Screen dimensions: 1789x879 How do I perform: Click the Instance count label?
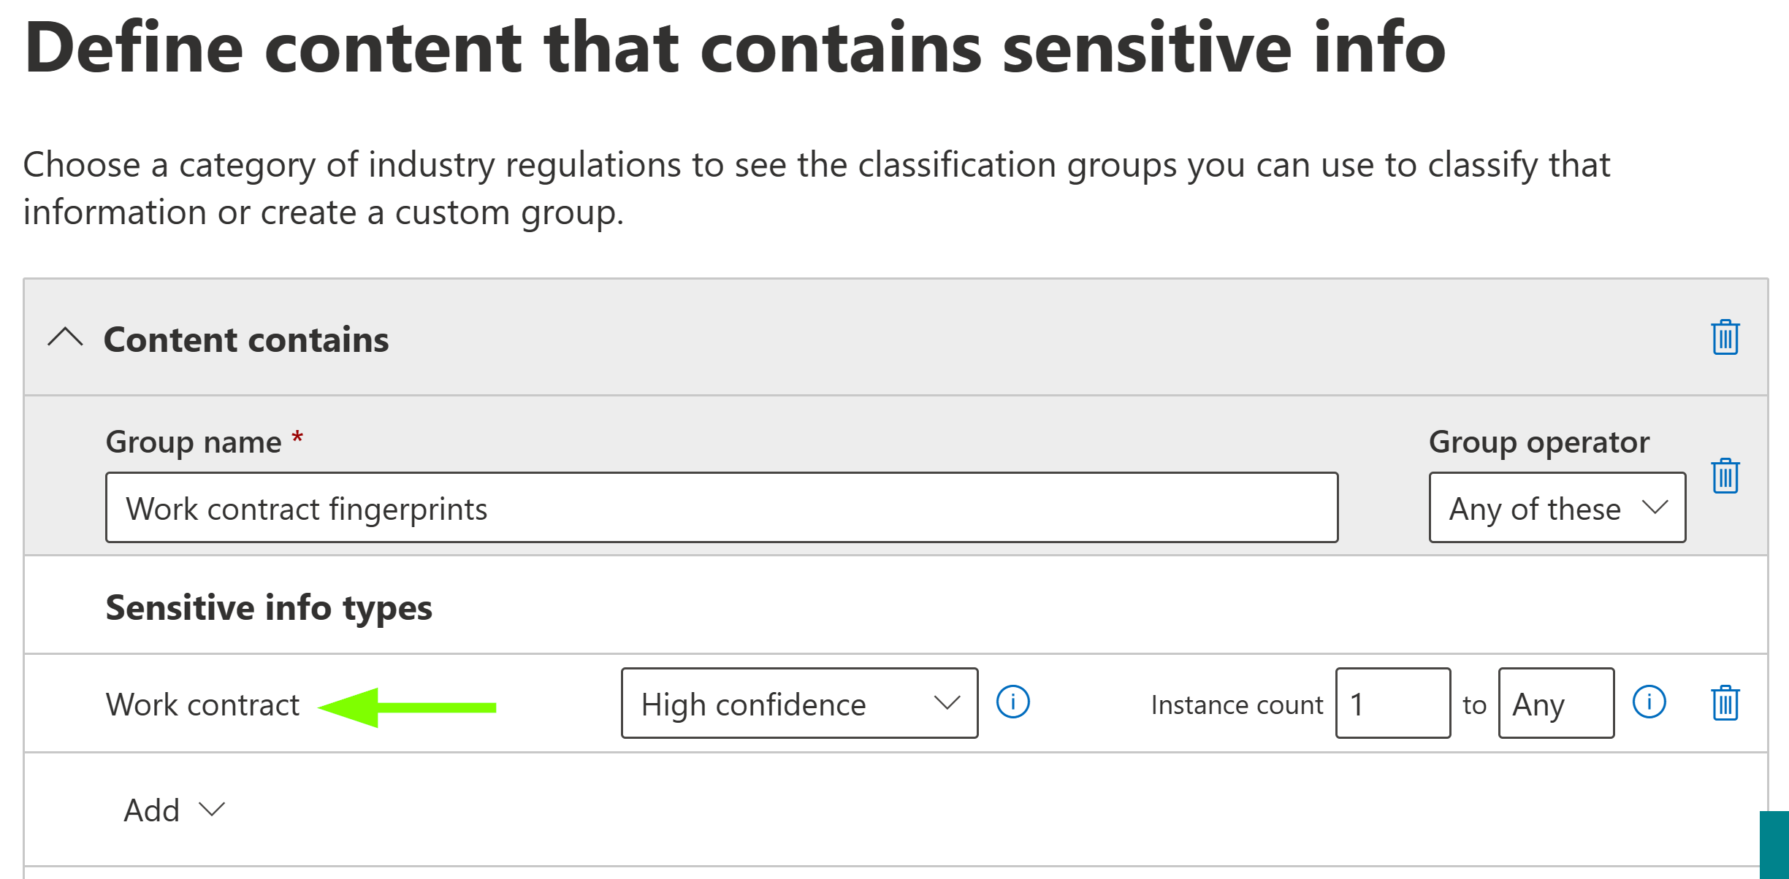[x=1236, y=705]
